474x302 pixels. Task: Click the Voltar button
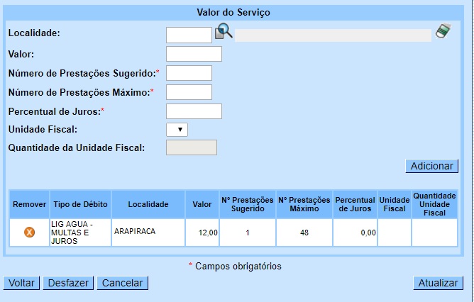click(x=22, y=283)
